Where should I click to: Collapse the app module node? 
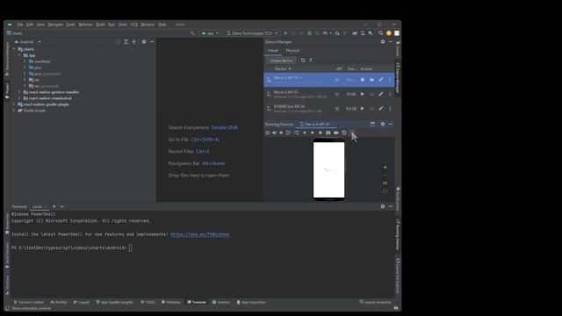[19, 55]
